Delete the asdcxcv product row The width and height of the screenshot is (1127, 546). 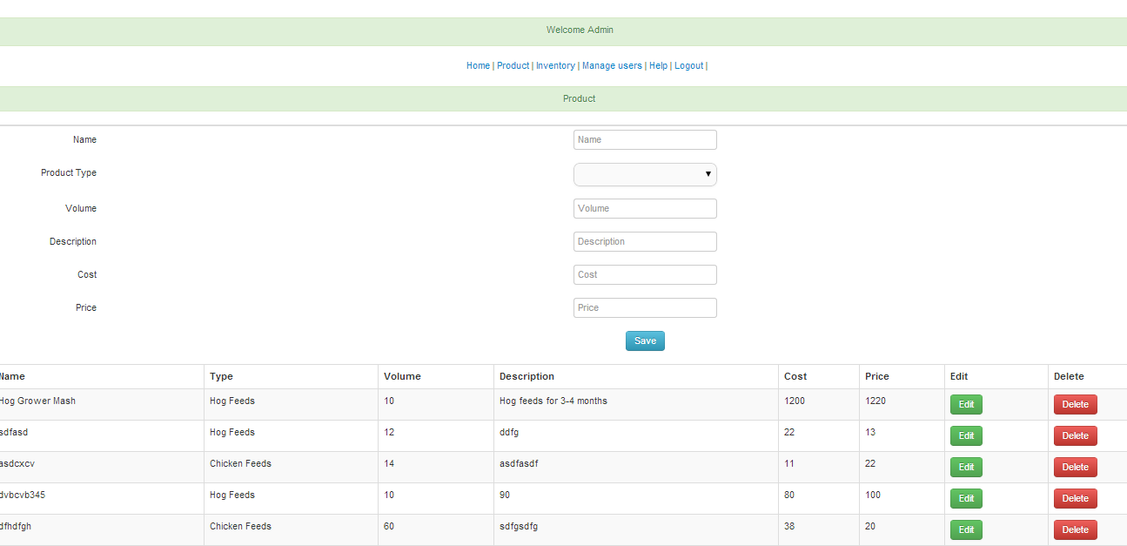pyautogui.click(x=1075, y=467)
